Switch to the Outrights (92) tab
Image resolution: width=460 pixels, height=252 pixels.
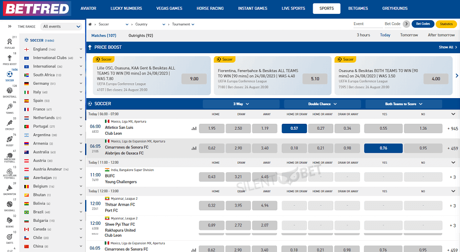141,36
